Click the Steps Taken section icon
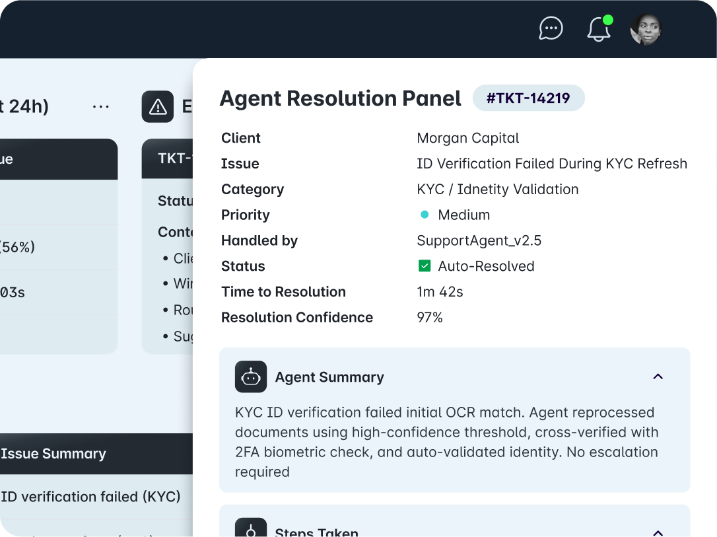This screenshot has height=537, width=717. (x=251, y=530)
